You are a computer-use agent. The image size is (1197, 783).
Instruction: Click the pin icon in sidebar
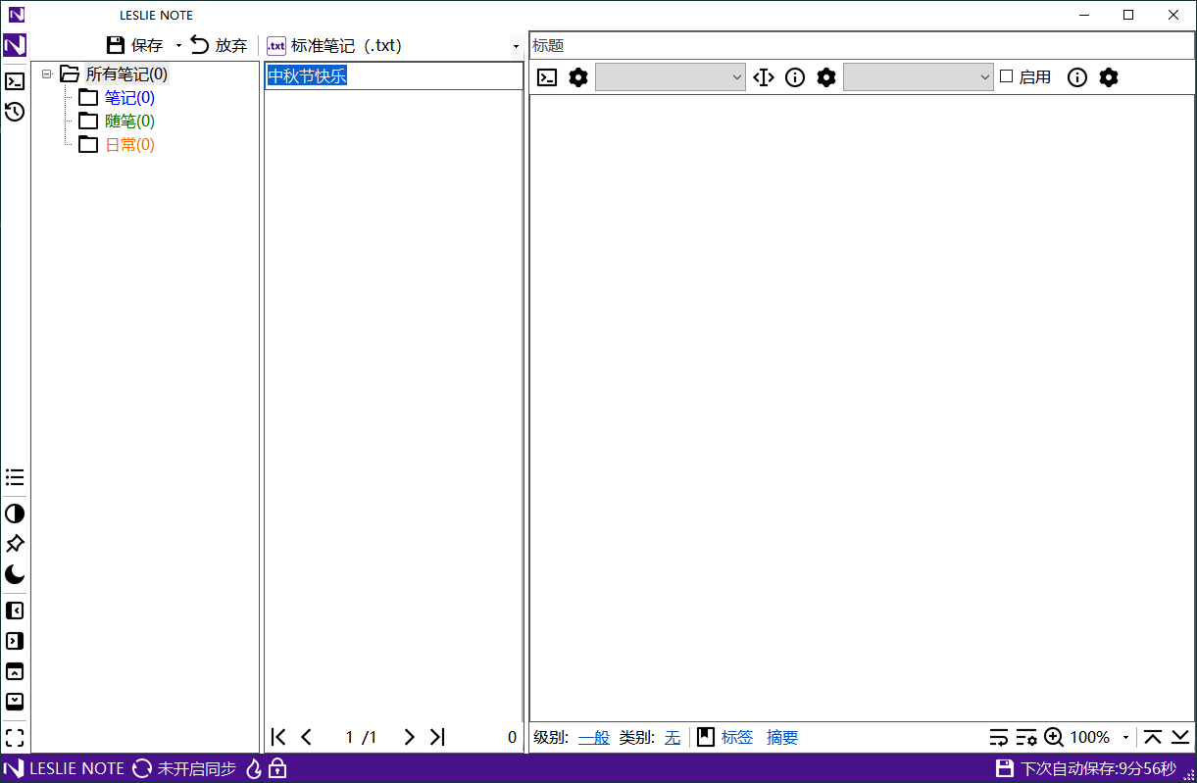tap(15, 544)
